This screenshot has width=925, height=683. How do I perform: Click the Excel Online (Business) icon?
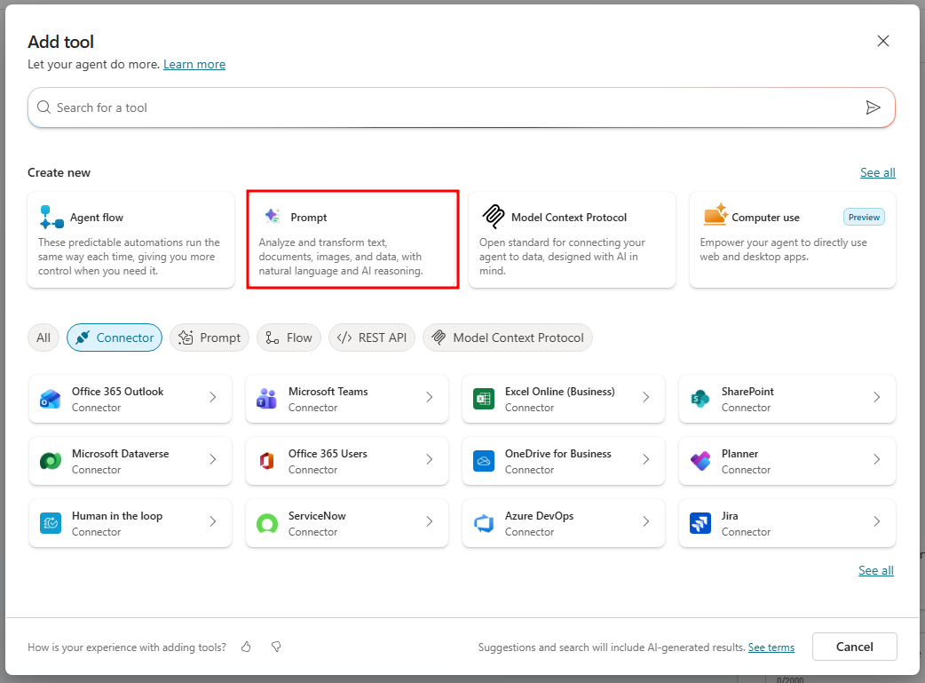[484, 399]
